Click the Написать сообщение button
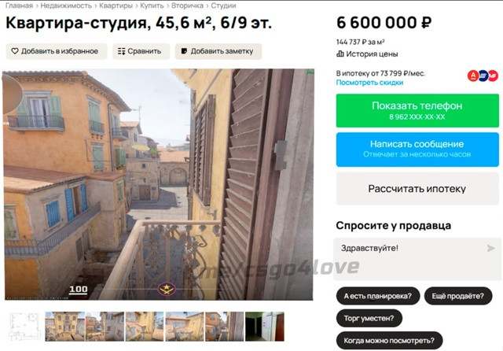 (x=417, y=150)
